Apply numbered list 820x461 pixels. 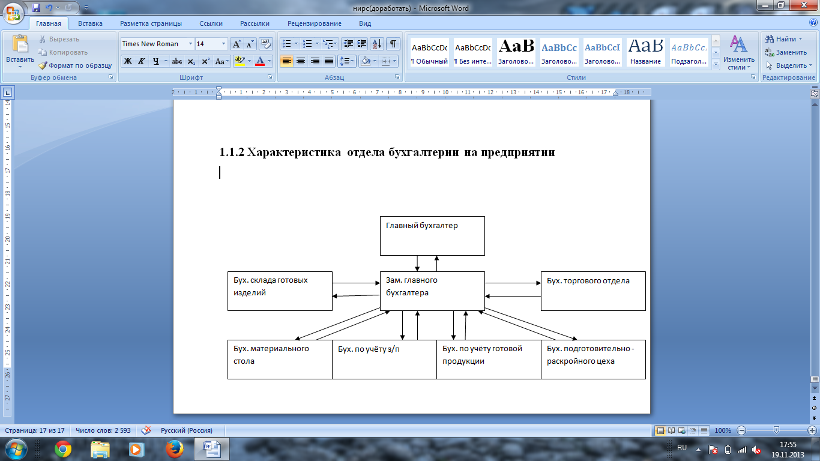307,44
